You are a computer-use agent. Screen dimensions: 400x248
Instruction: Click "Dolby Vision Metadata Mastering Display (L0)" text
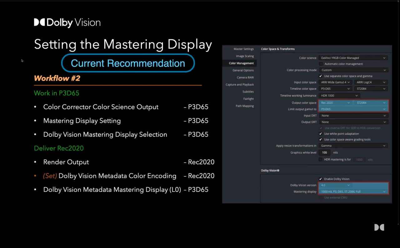point(112,190)
